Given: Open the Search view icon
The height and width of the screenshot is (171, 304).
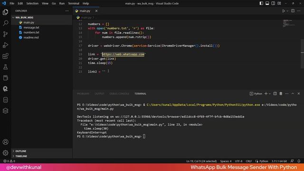Looking at the screenshot, I should pos(5,23).
